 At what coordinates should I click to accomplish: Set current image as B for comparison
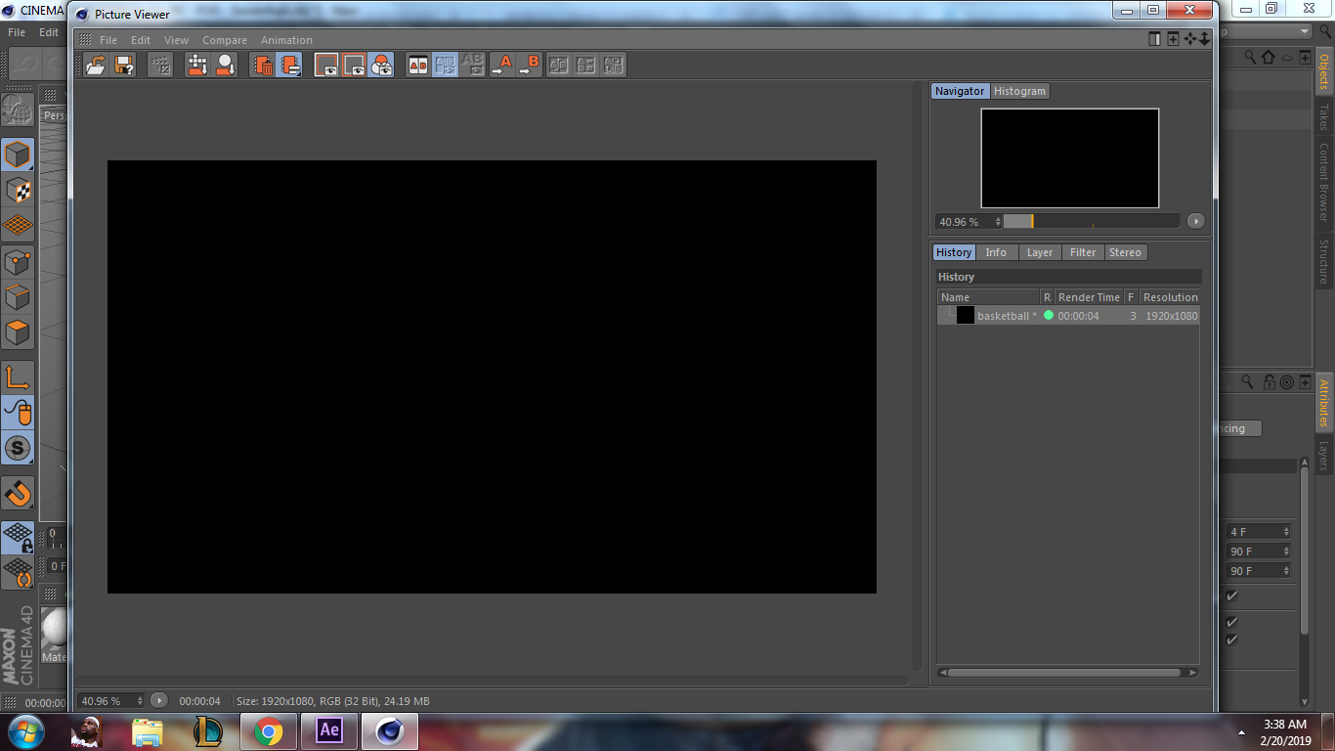(531, 65)
